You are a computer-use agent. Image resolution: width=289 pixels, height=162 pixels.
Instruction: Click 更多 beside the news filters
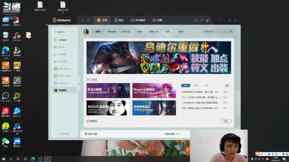tap(227, 86)
